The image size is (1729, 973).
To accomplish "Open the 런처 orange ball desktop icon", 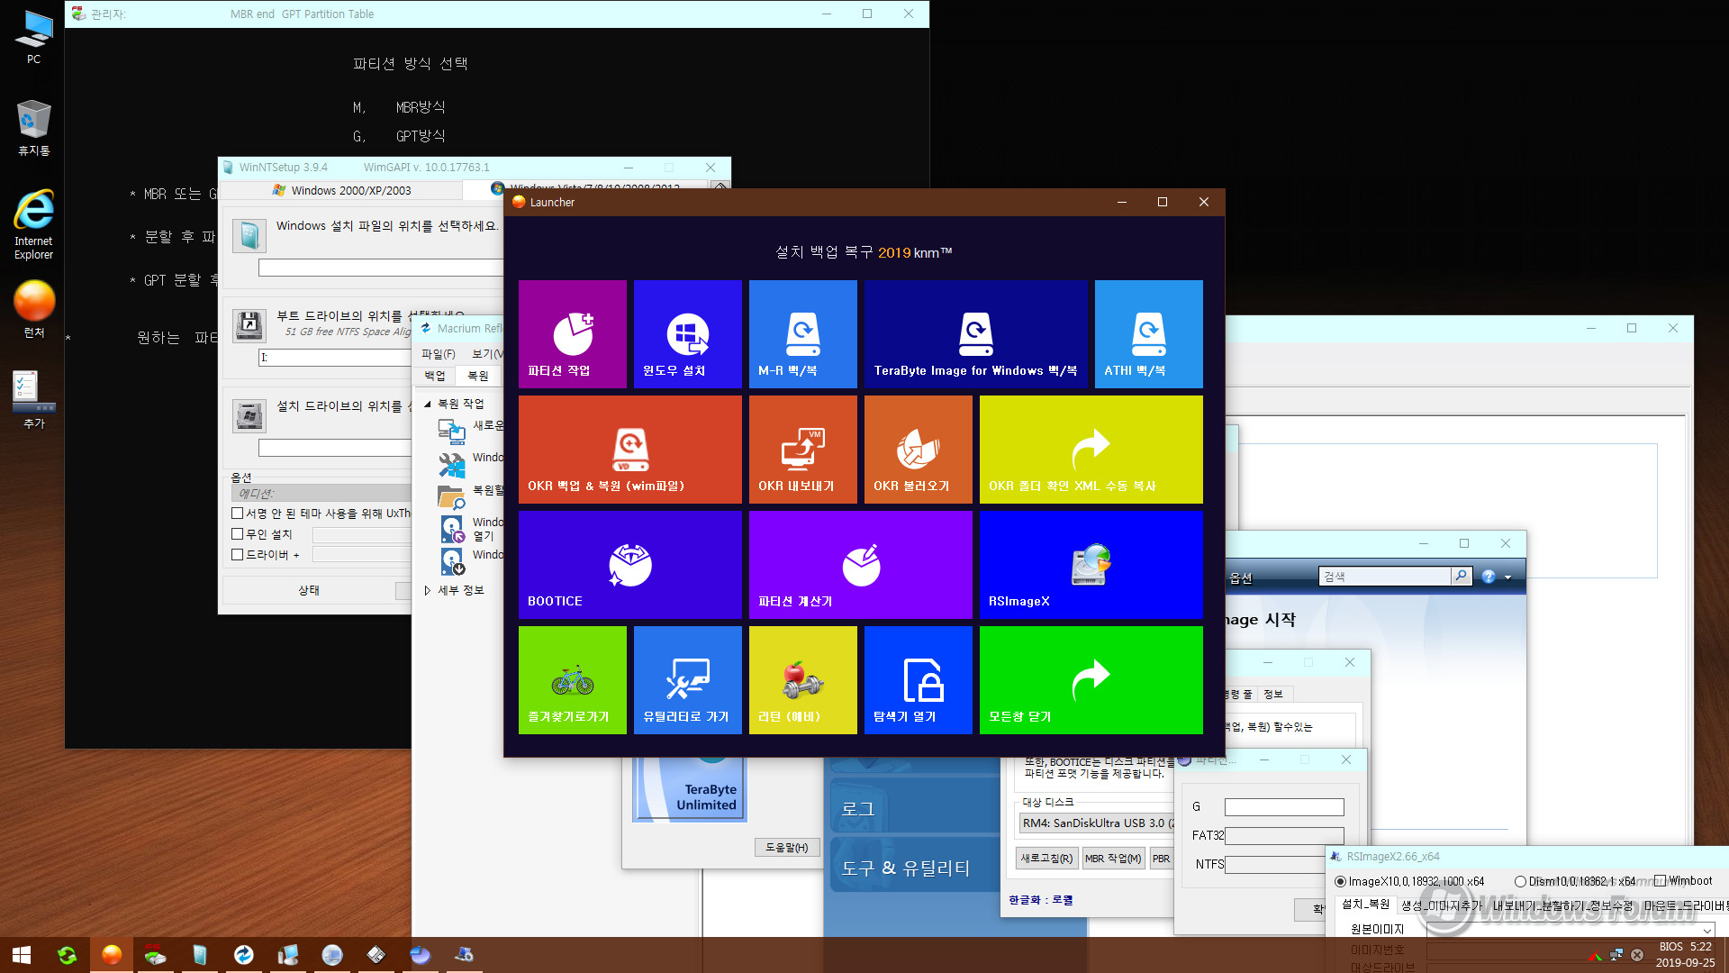I will click(33, 308).
